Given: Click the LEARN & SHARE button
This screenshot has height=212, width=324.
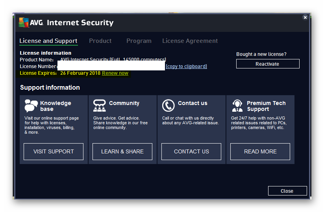Looking at the screenshot, I should click(122, 151).
